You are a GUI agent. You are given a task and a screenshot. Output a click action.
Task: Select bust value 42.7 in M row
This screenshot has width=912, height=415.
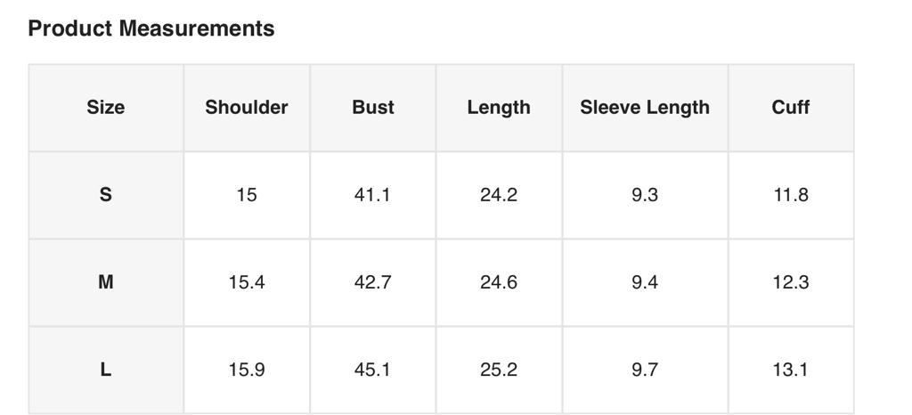[x=372, y=282]
